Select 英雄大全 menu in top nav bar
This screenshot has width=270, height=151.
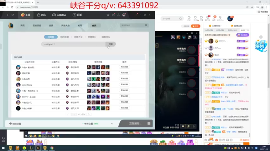(x=65, y=26)
